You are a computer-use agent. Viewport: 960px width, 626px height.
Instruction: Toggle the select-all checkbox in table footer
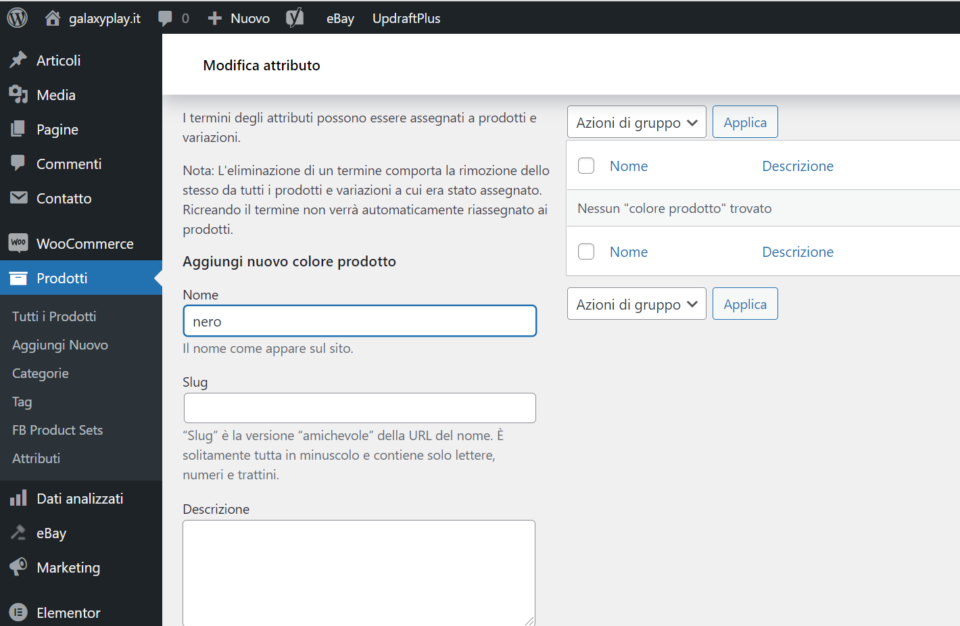(x=586, y=251)
